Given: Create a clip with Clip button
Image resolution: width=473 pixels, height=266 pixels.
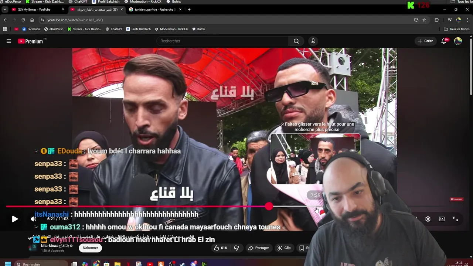Looking at the screenshot, I should [284, 248].
